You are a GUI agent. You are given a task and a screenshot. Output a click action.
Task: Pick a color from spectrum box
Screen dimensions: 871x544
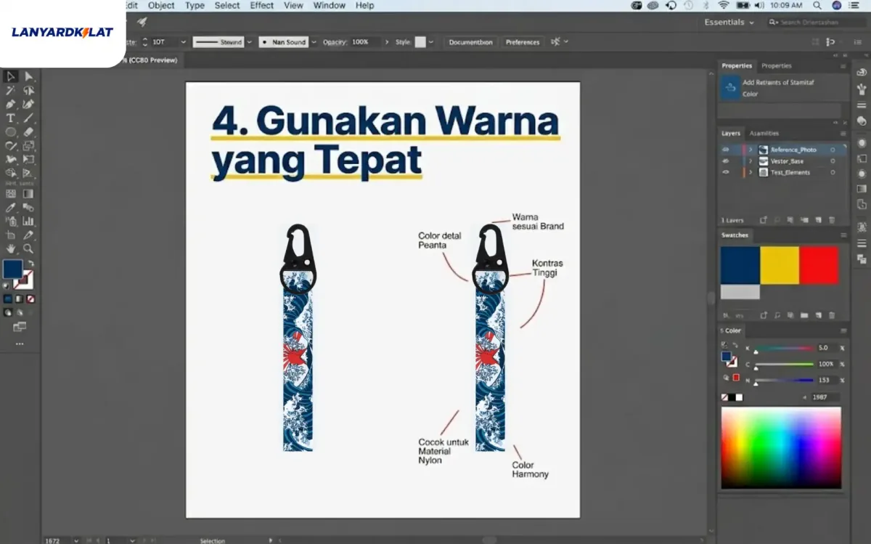point(781,447)
